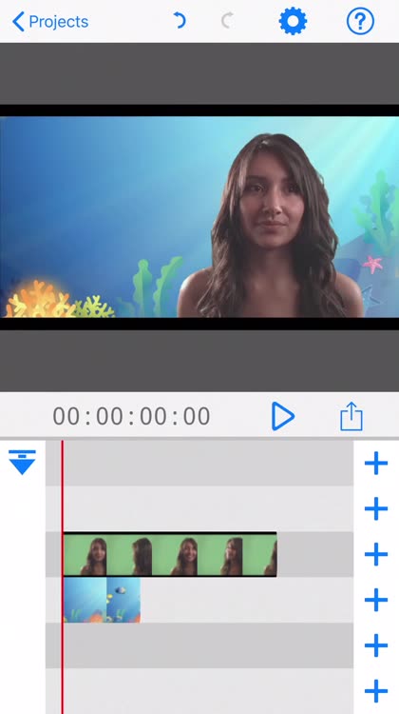Collapse the timeline with blue triangle

[x=22, y=462]
